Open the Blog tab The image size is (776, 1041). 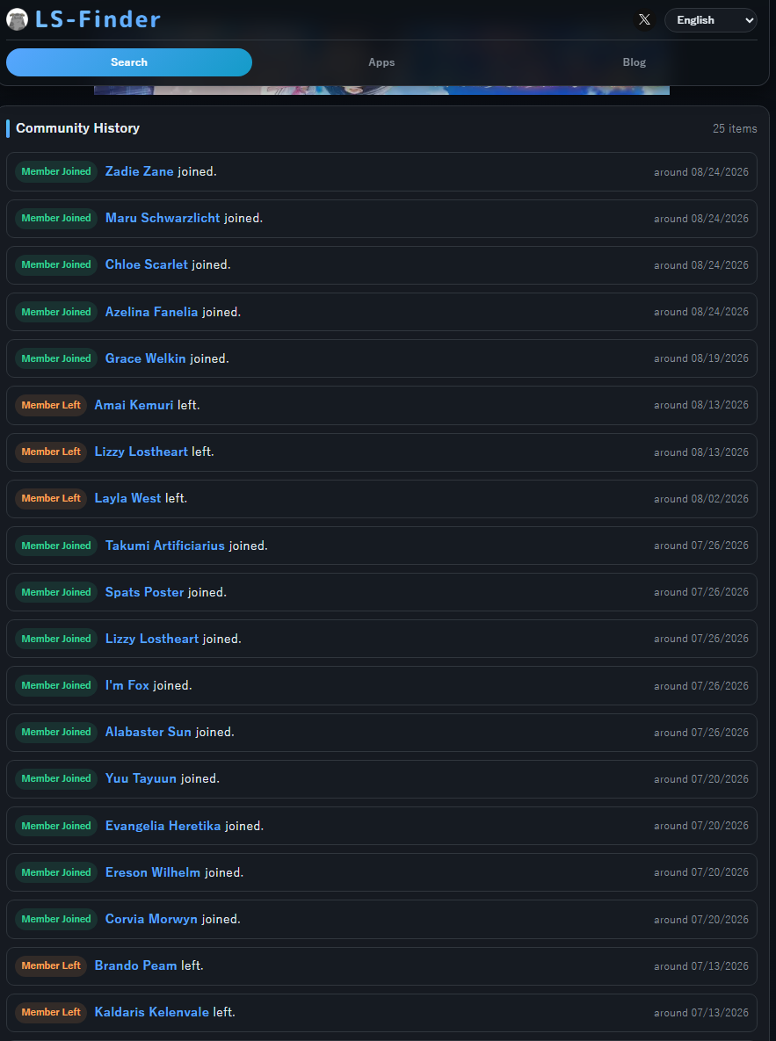coord(634,62)
